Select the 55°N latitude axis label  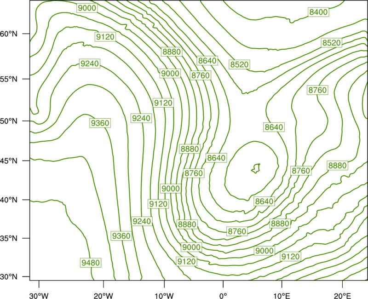(x=9, y=79)
